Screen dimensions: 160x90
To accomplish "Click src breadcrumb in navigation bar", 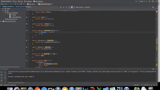I will click(x=15, y=1).
